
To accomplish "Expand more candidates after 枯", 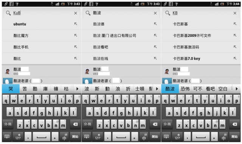I will [77, 89].
